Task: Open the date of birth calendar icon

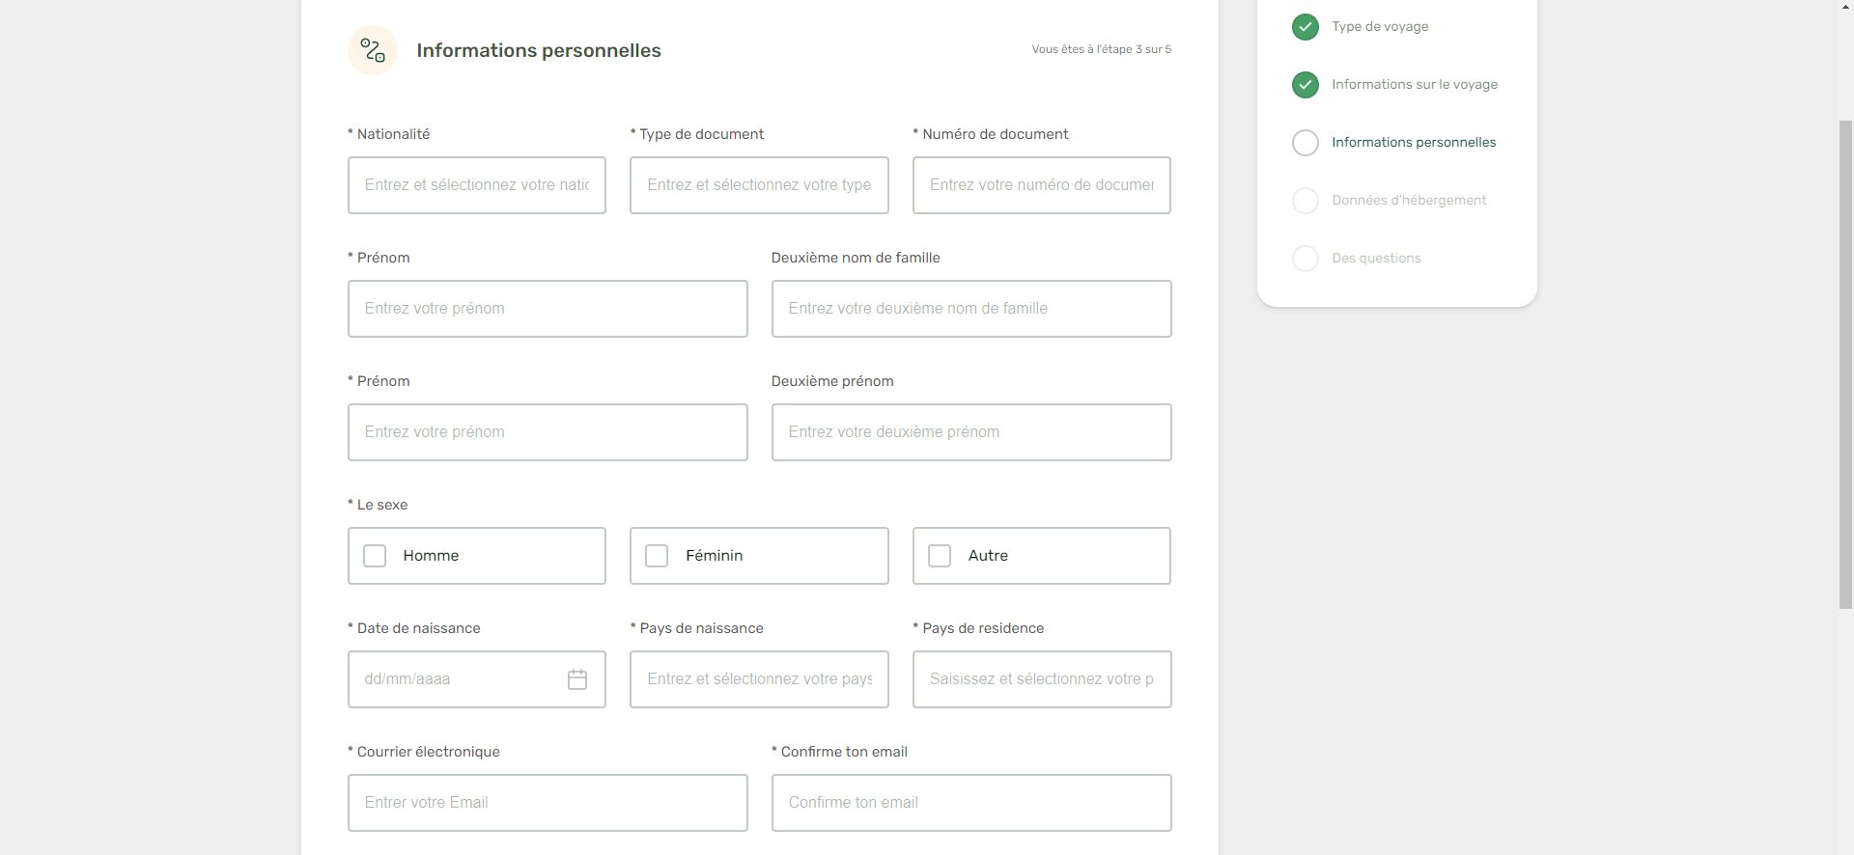Action: pyautogui.click(x=577, y=679)
